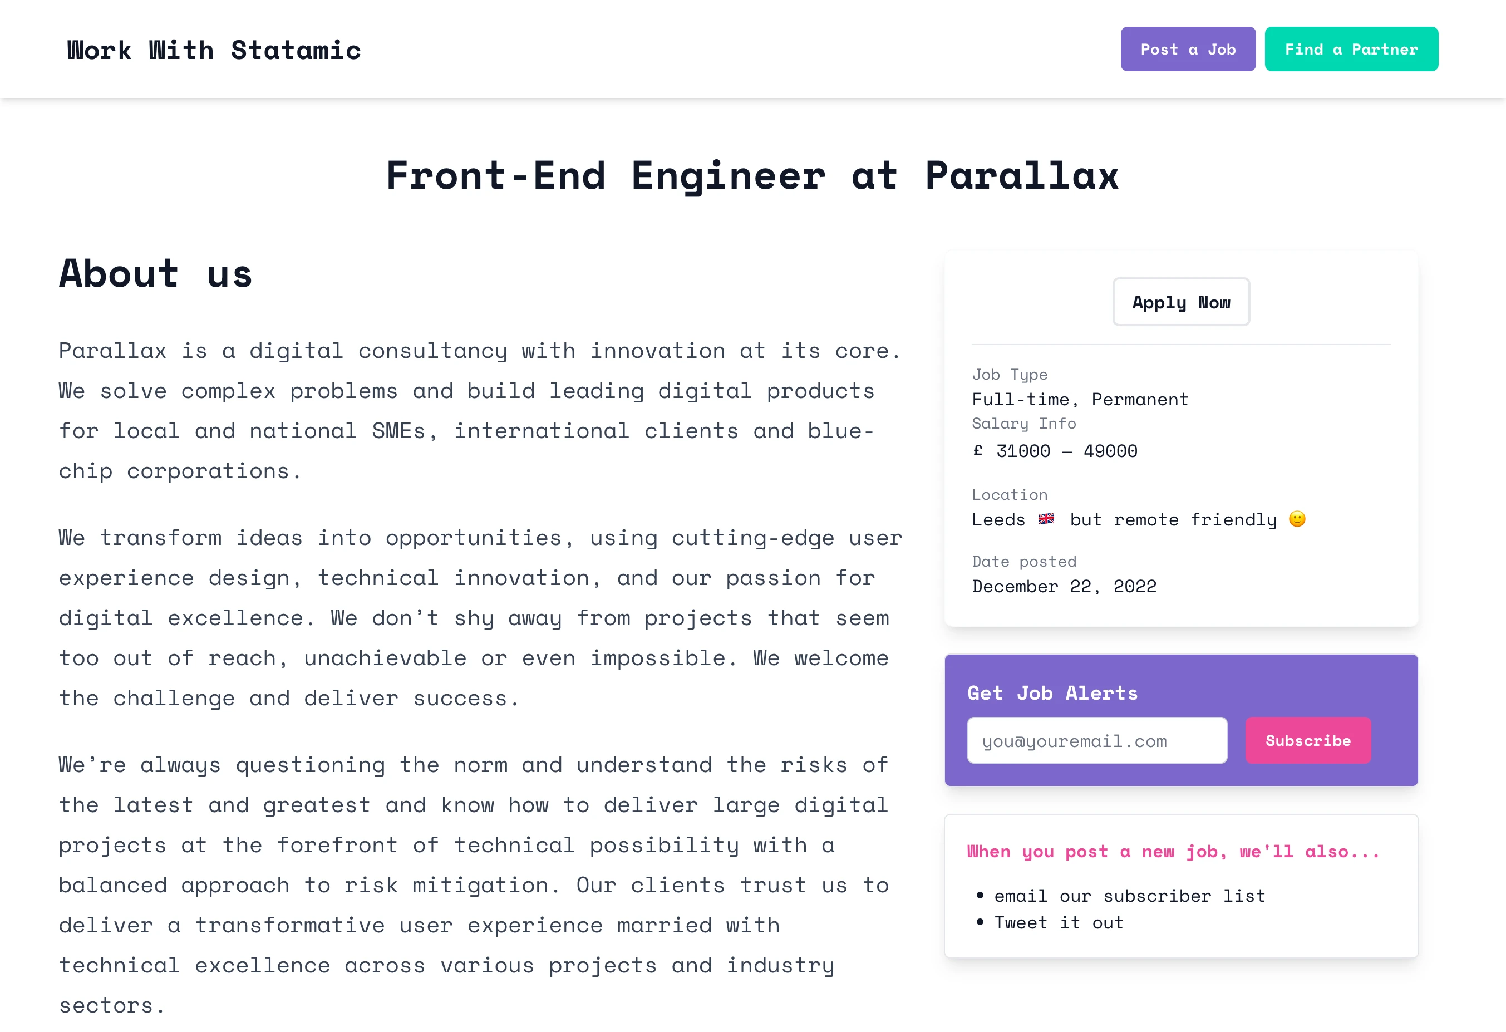
Task: Click the pink Subscribe button
Action: click(1308, 740)
